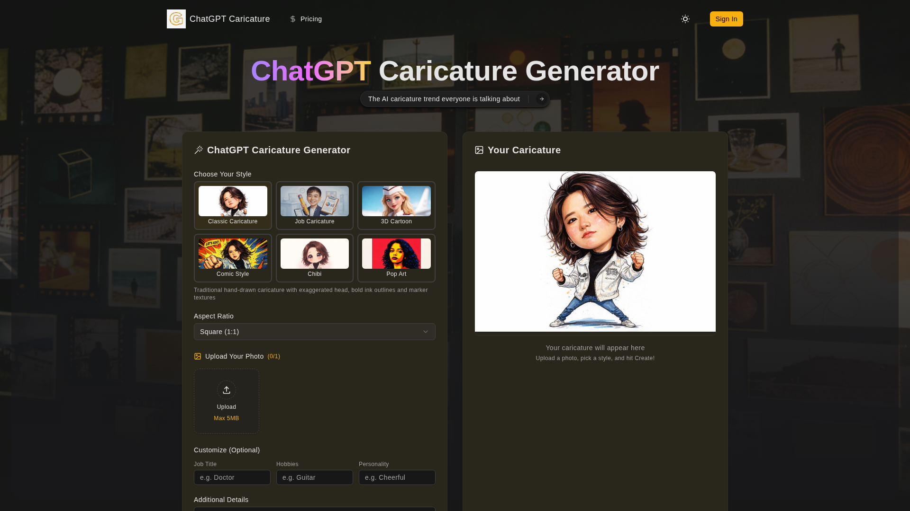
Task: Click the Hobbies input field
Action: tap(315, 477)
